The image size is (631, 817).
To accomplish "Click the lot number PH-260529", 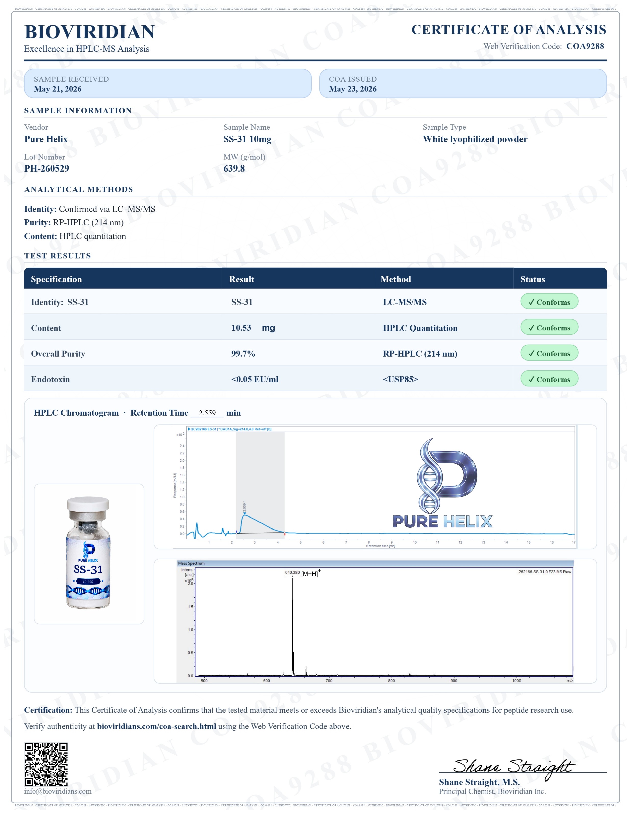I will [47, 168].
